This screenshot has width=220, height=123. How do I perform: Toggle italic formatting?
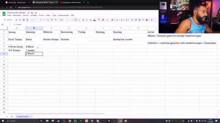(x=87, y=20)
